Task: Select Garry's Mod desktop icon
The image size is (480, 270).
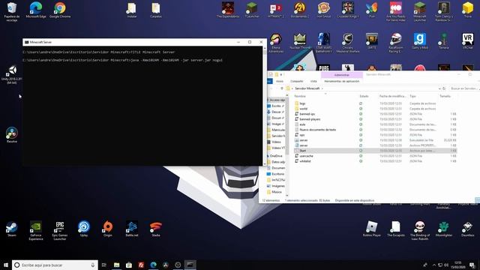Action: click(420, 41)
